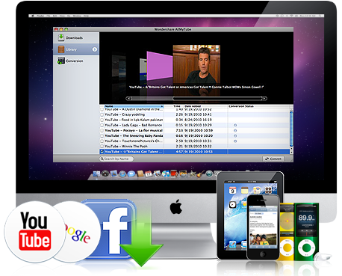Sort by Conversion Status column header
The image size is (342, 276).
[258, 106]
